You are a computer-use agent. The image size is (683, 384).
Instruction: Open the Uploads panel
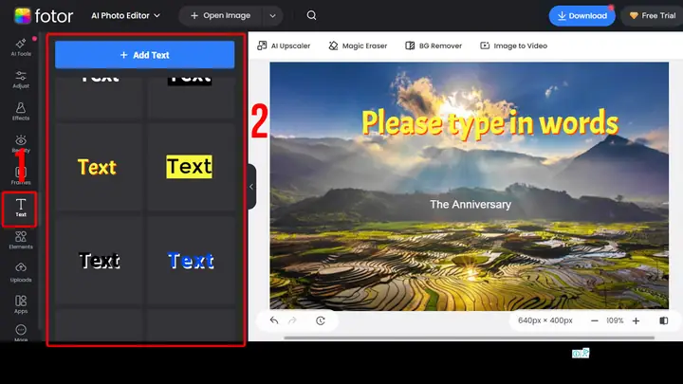coord(21,273)
